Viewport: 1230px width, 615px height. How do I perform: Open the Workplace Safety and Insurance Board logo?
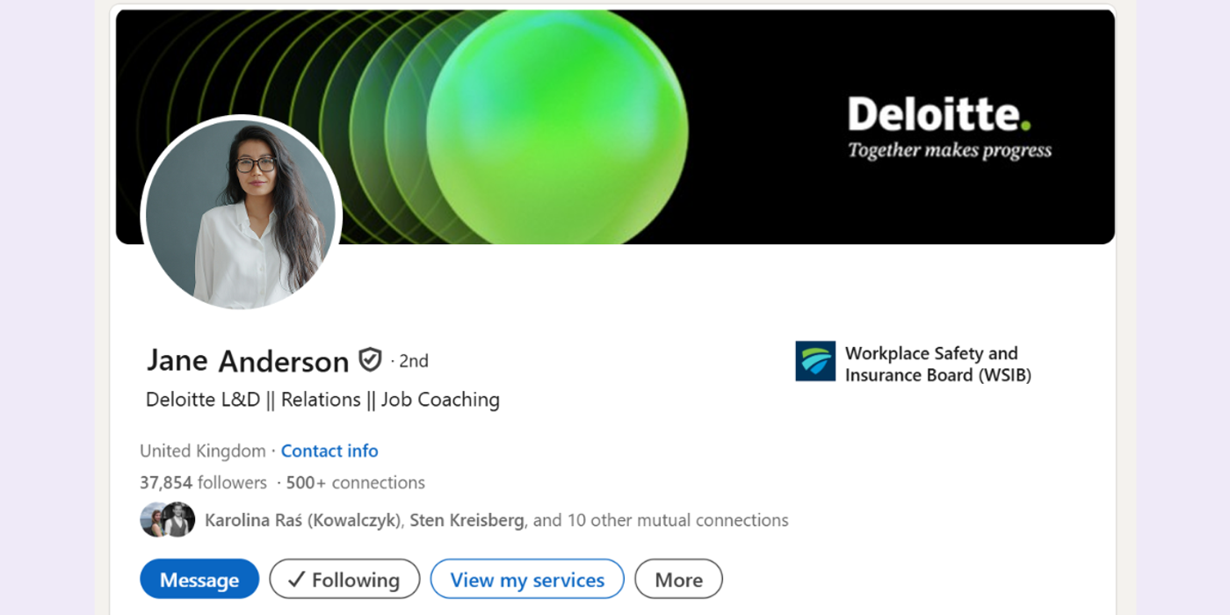coord(816,362)
